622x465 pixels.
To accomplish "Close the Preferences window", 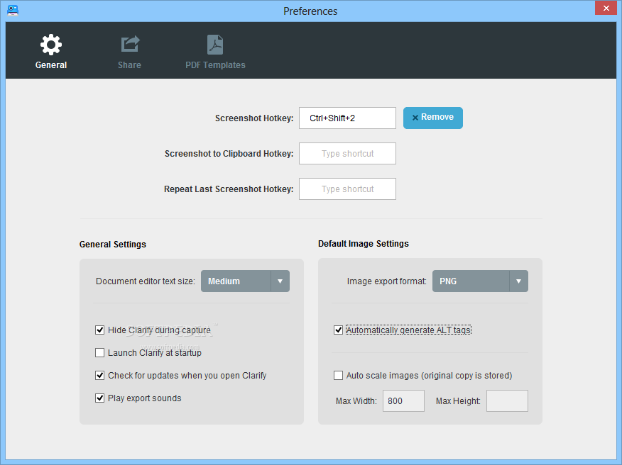I will pos(606,8).
